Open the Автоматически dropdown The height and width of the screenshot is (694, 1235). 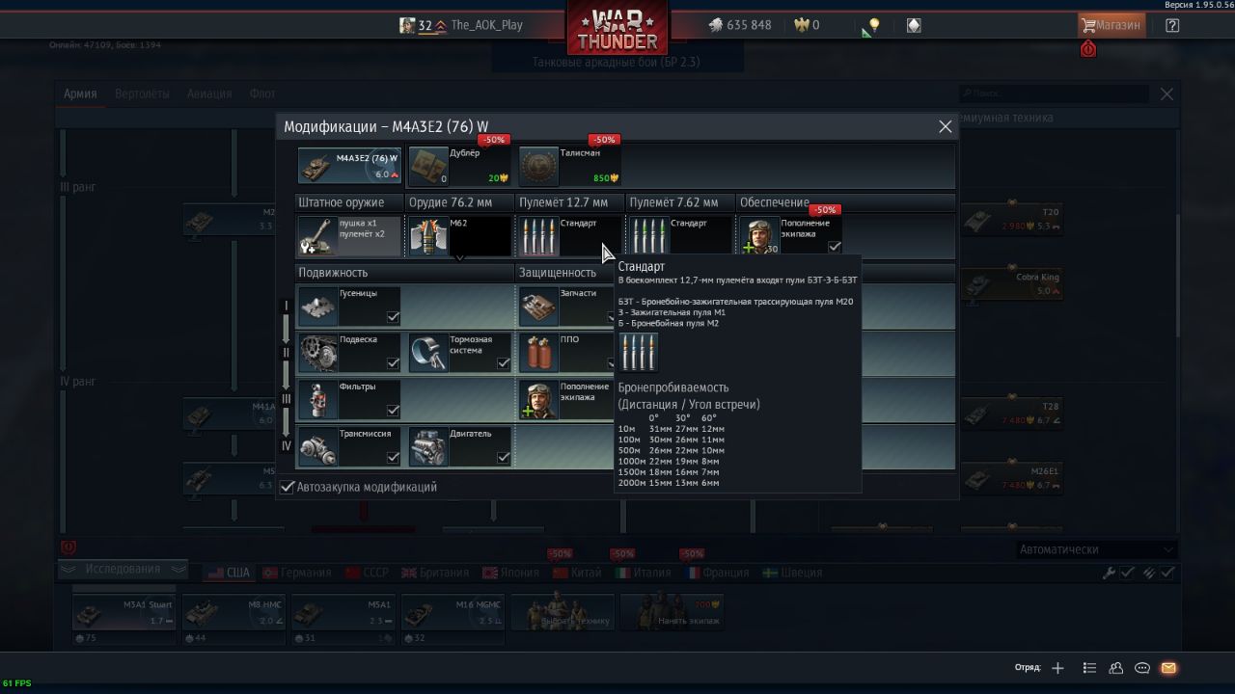click(1096, 549)
